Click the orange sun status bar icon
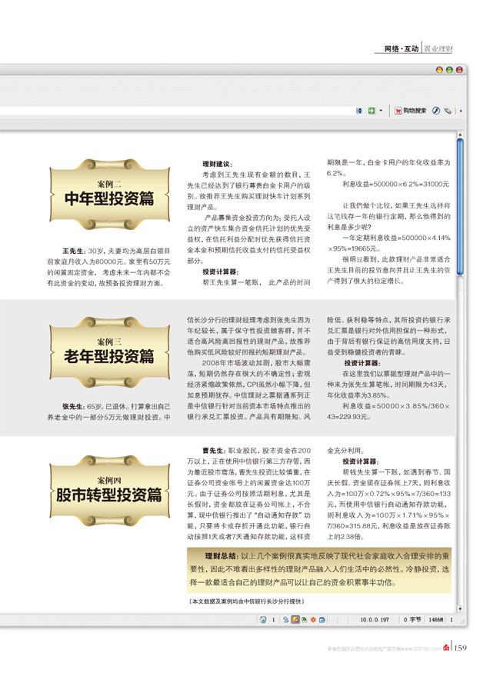Screen dimensions: 500x683 coord(313,619)
